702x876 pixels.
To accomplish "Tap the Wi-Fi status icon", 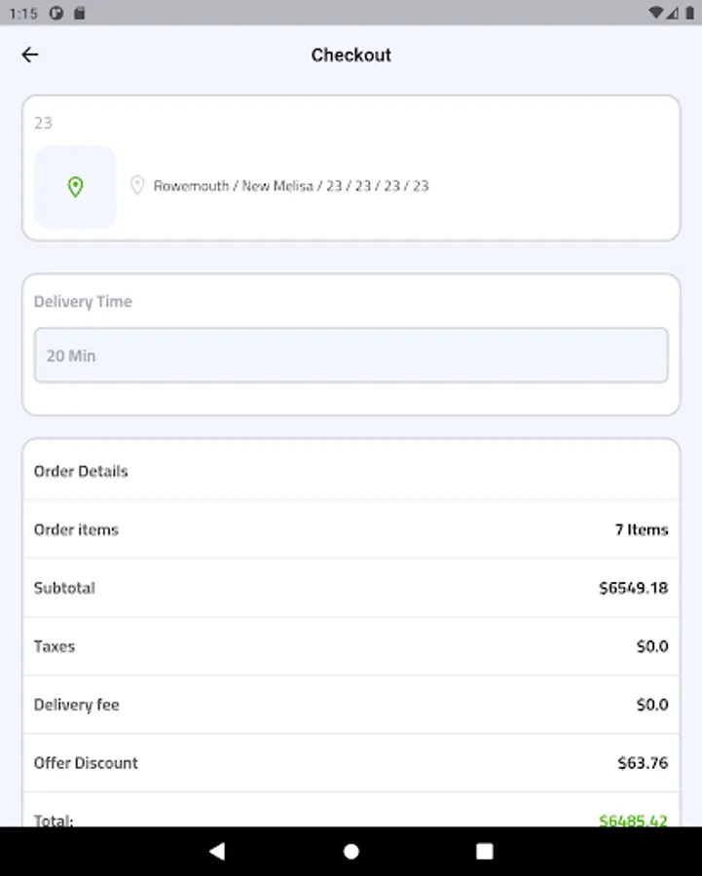I will tap(657, 13).
